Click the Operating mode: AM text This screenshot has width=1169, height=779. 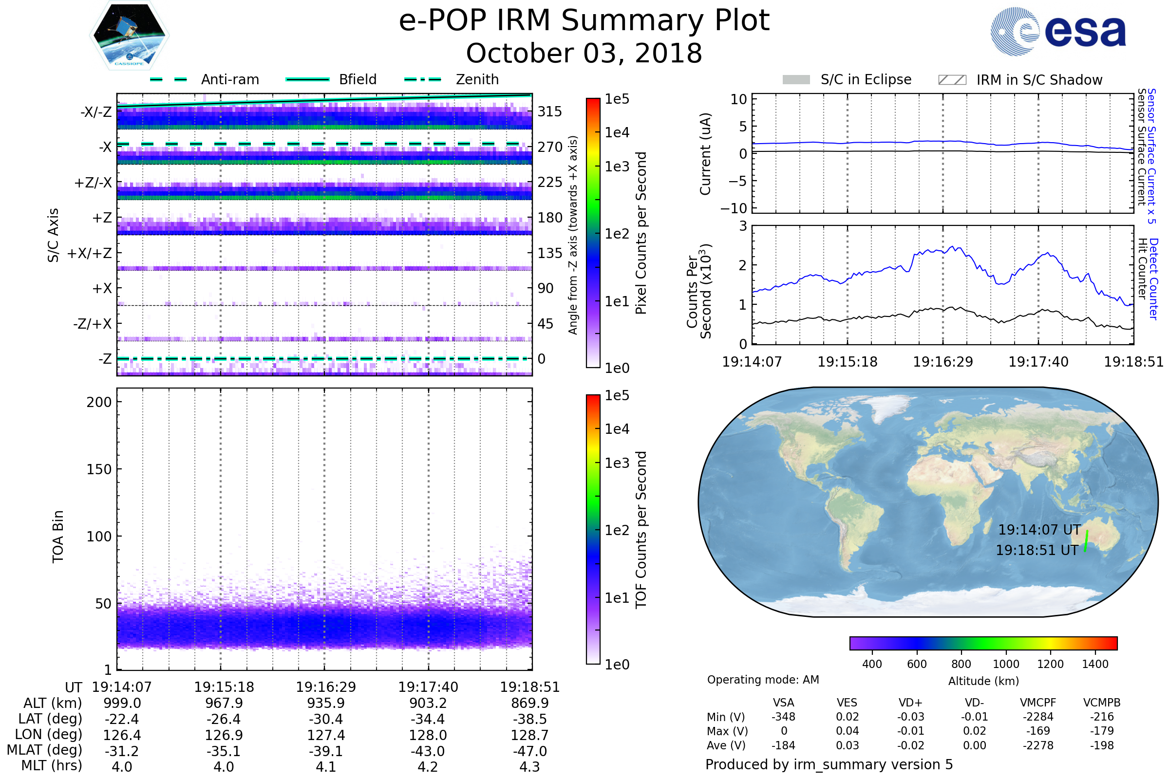(763, 680)
